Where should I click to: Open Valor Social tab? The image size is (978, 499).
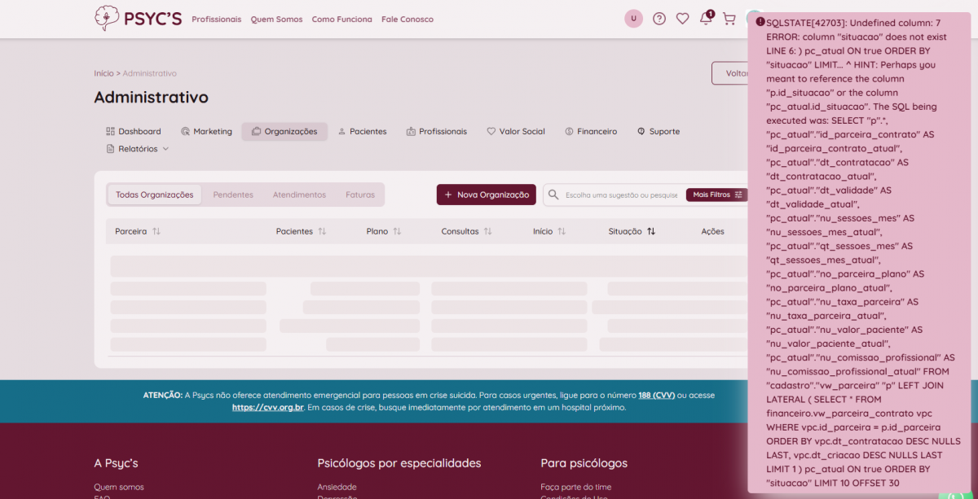pos(516,131)
